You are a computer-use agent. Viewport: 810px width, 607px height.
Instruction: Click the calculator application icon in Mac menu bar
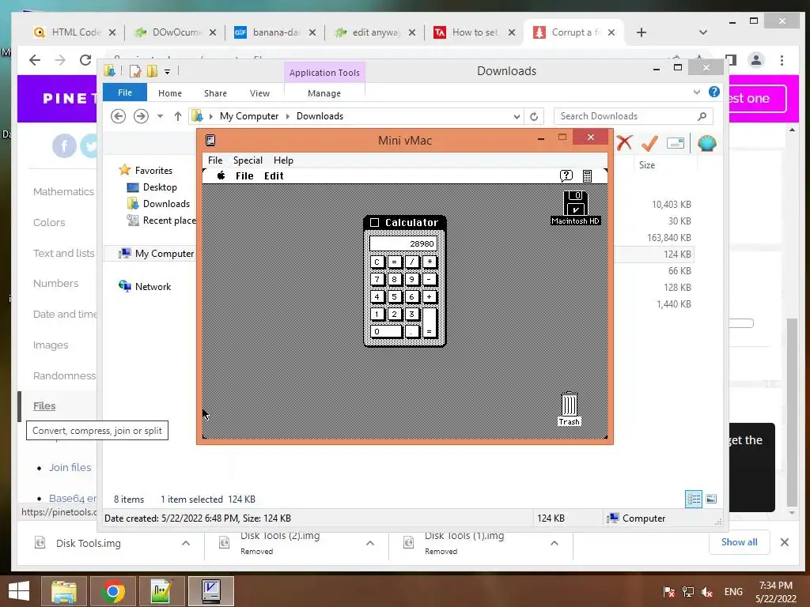[588, 176]
